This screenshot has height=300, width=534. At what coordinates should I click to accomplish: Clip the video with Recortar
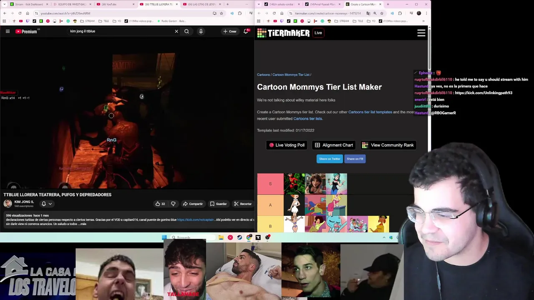[x=243, y=204]
